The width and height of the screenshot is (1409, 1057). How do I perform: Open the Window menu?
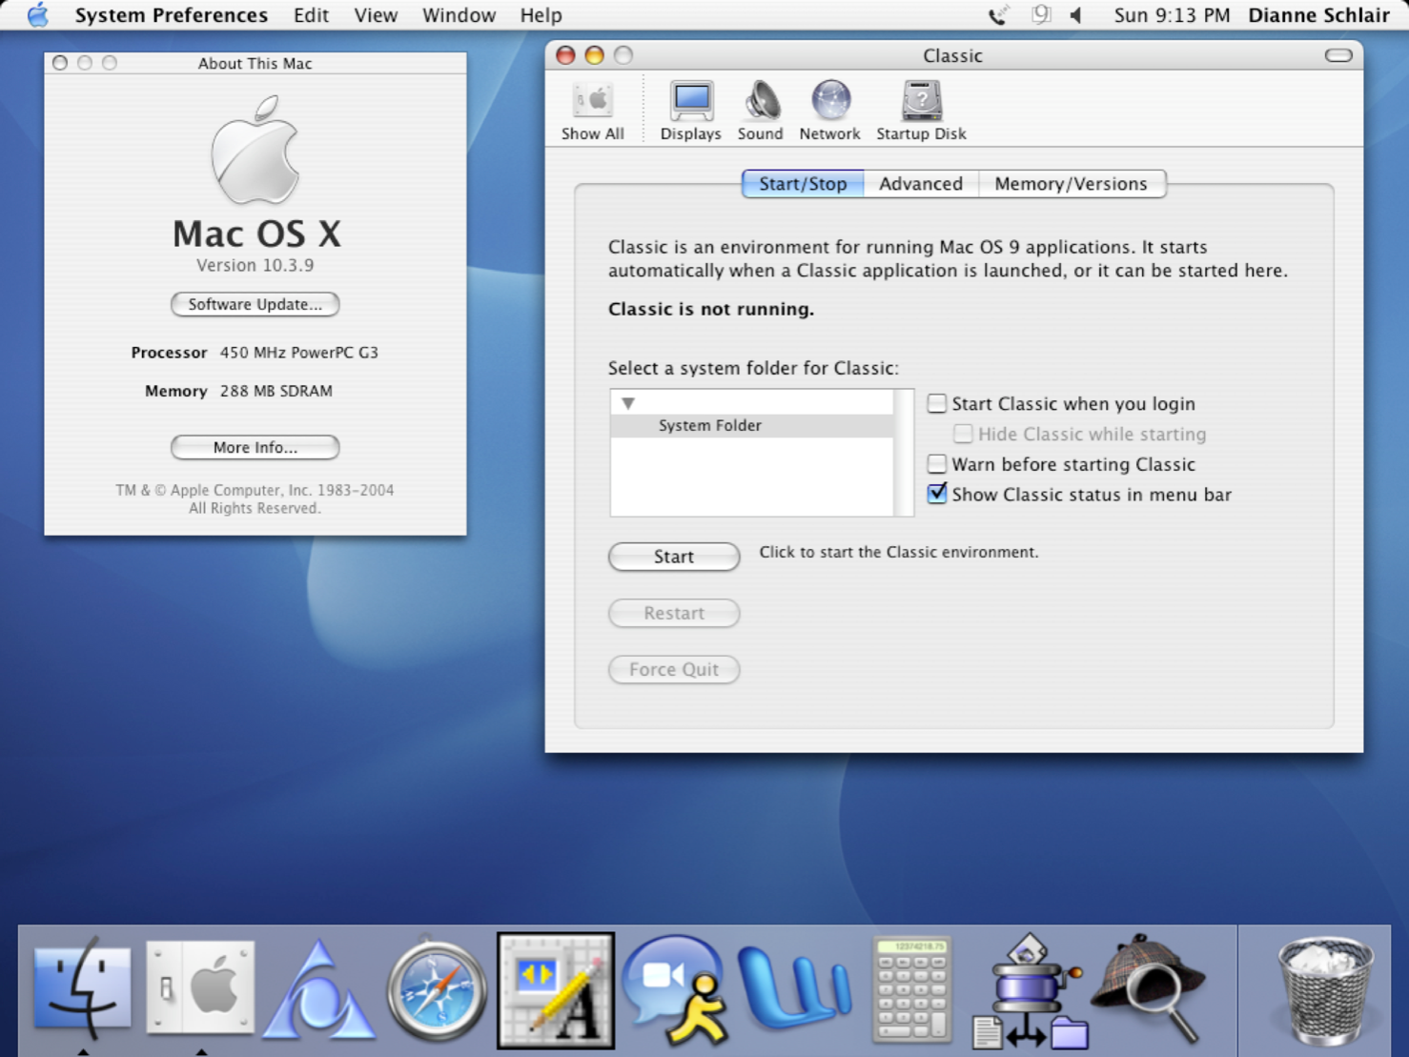pyautogui.click(x=459, y=15)
